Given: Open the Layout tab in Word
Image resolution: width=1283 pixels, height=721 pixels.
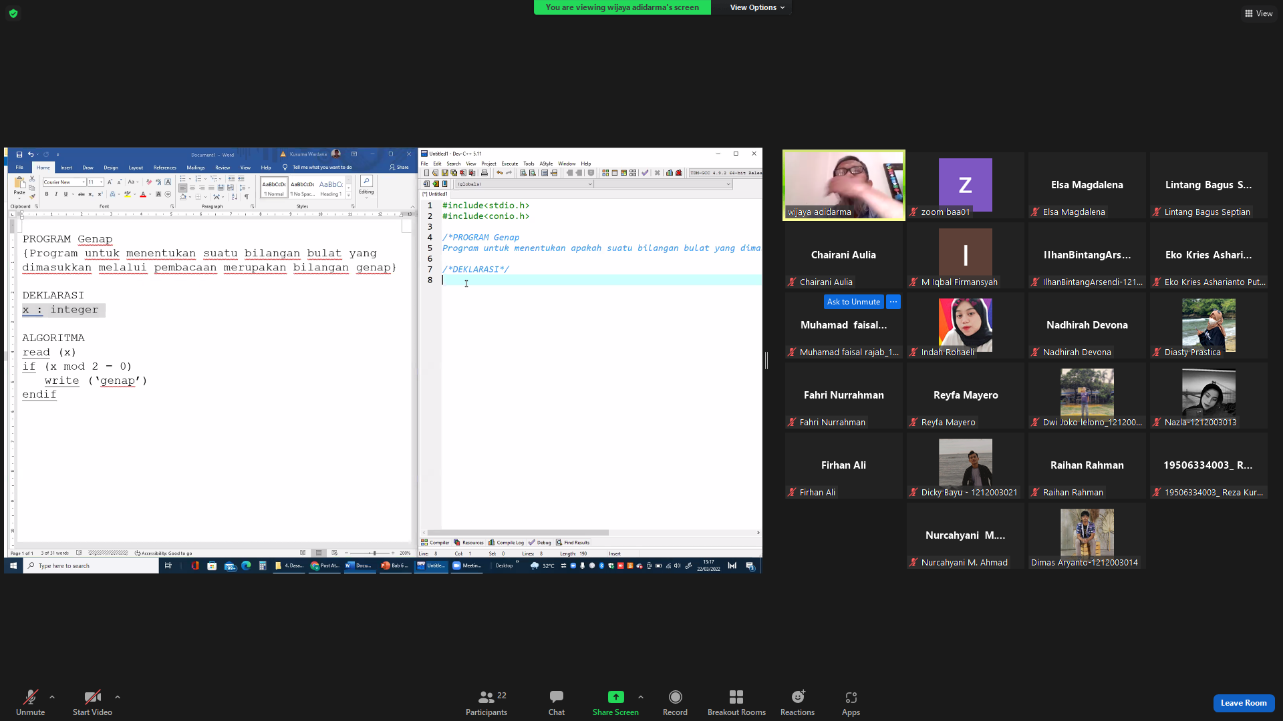Looking at the screenshot, I should pyautogui.click(x=136, y=168).
